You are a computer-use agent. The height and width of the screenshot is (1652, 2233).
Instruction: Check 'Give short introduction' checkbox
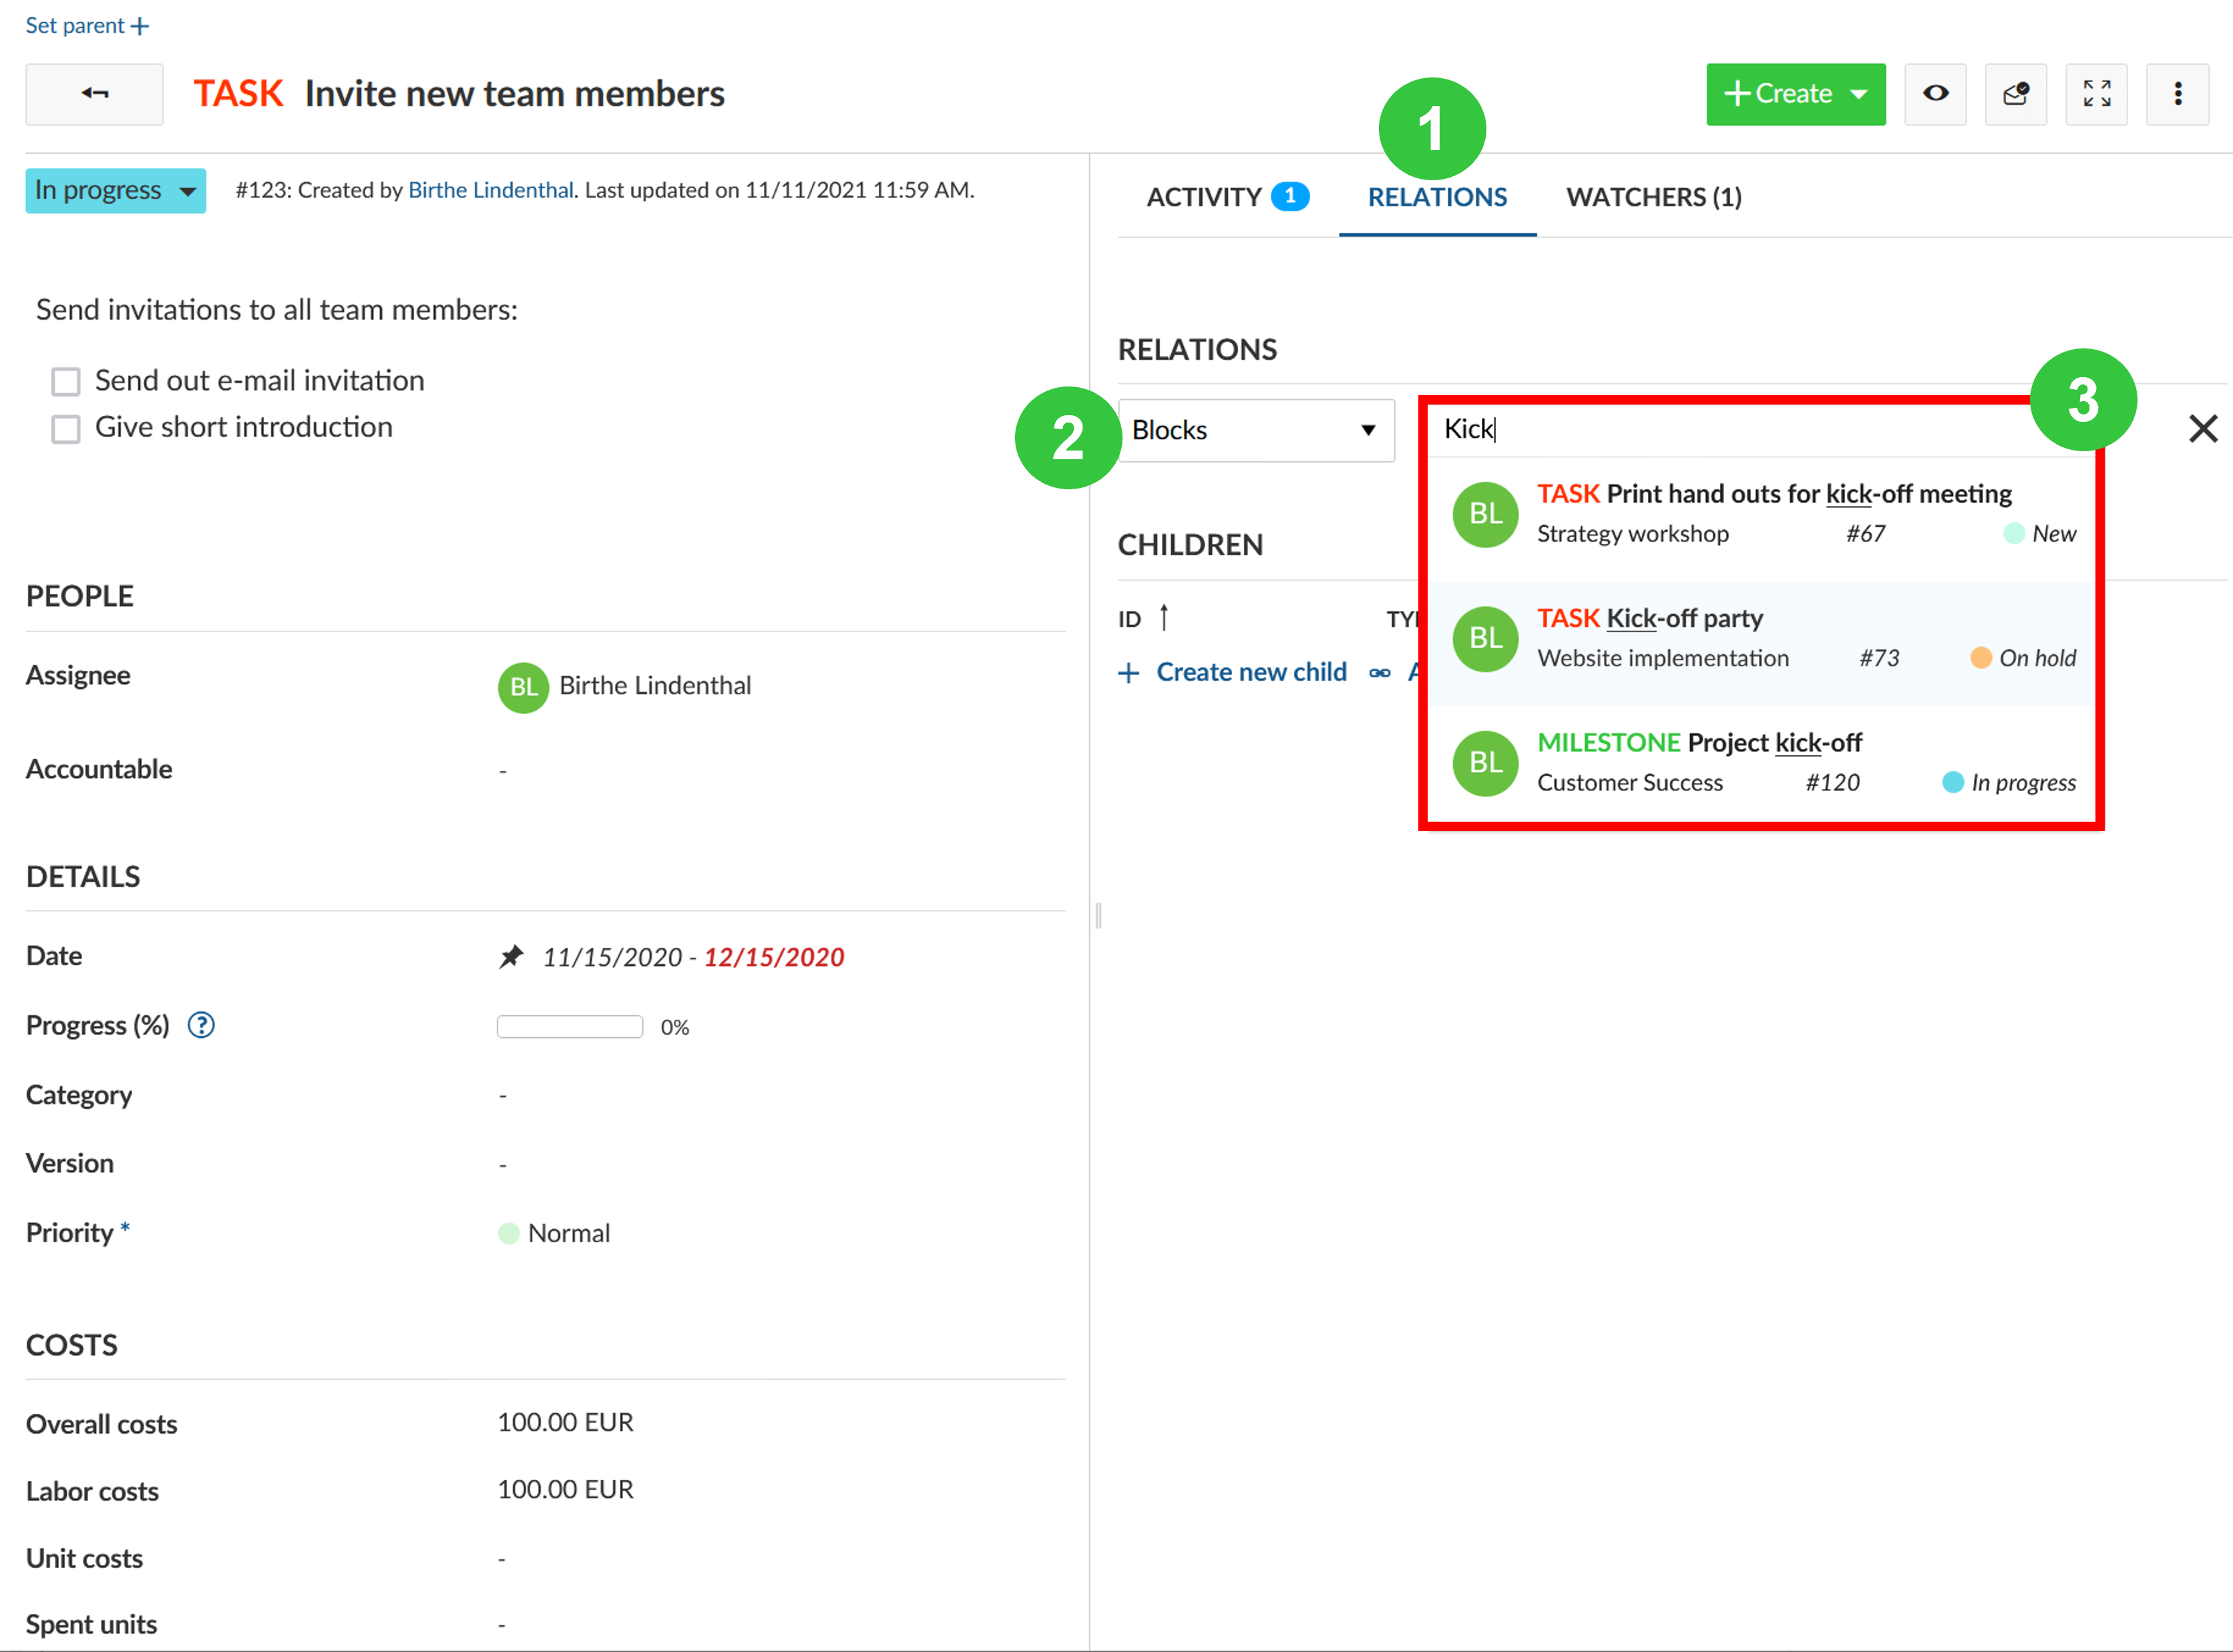coord(66,429)
